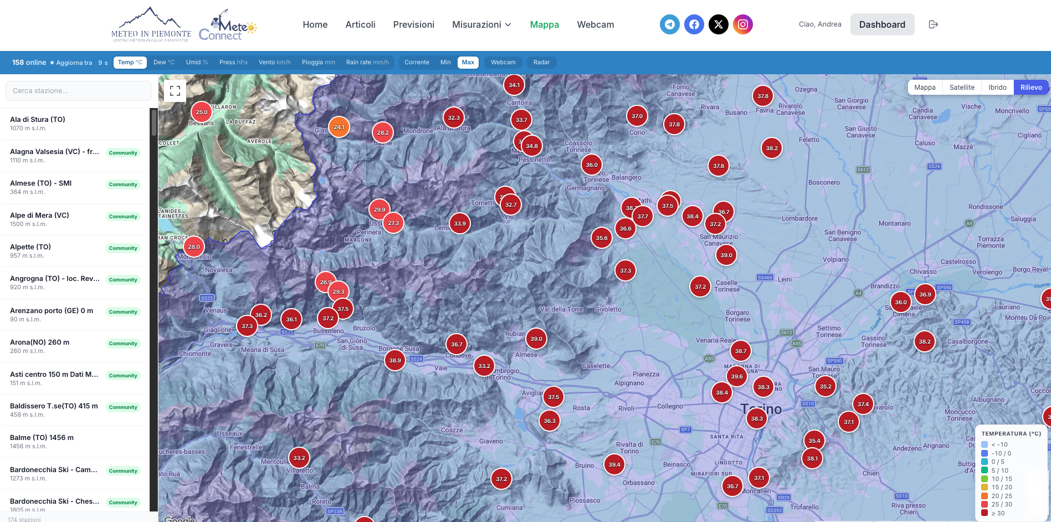Show Min values on map
The image size is (1051, 522).
click(x=445, y=62)
